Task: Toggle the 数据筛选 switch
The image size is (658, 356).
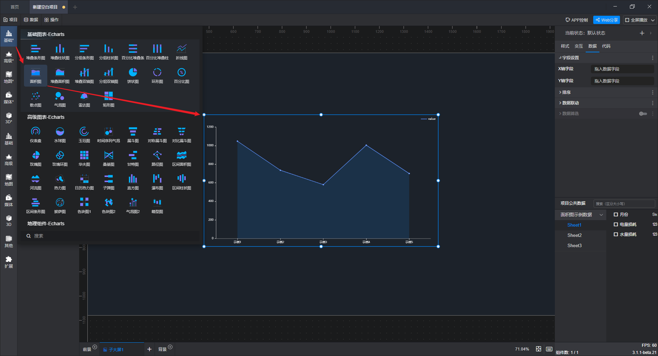Action: [643, 114]
